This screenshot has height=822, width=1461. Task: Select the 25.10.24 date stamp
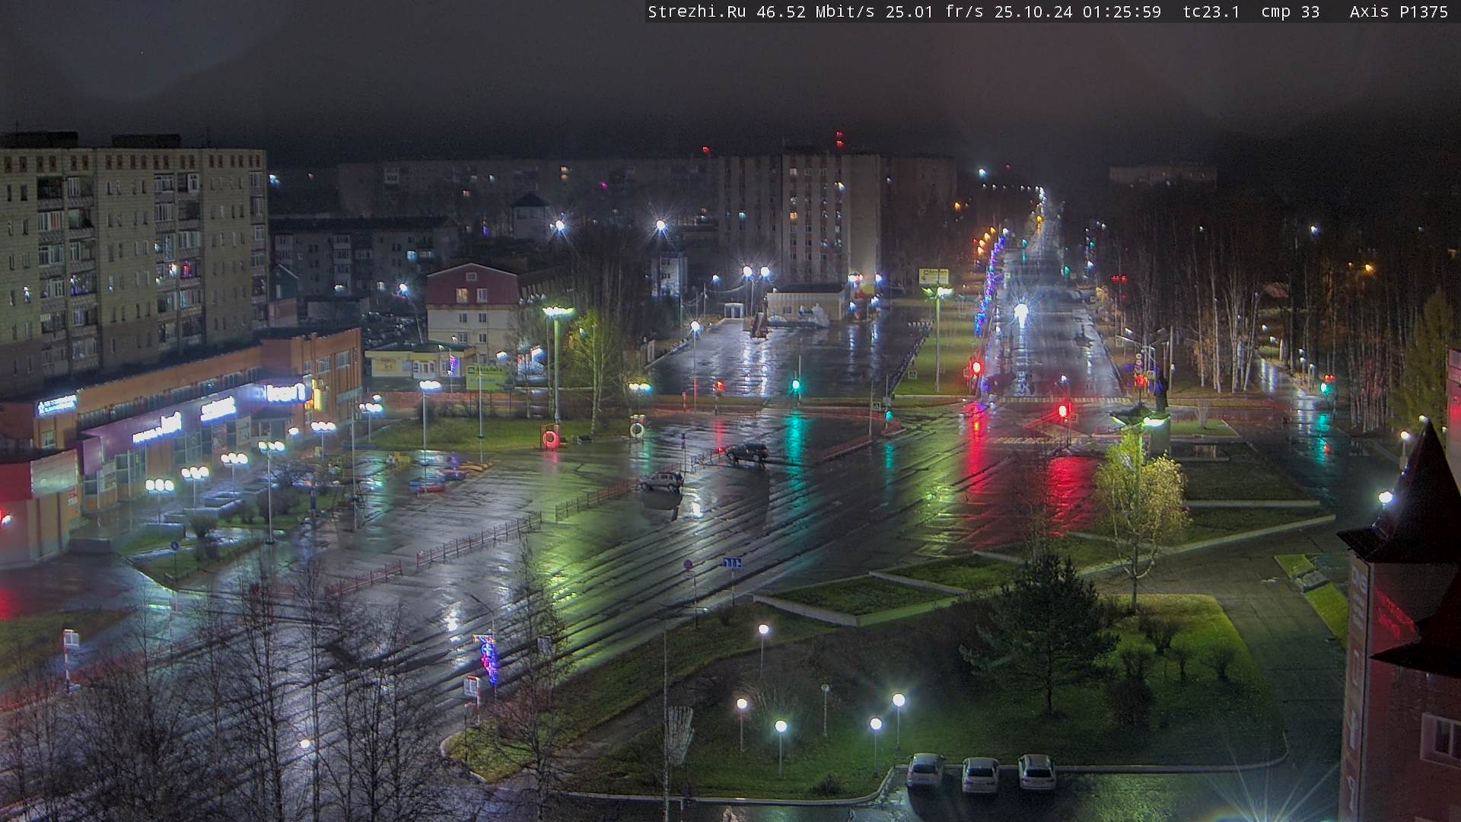[1033, 11]
